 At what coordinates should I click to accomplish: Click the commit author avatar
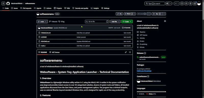[x=39, y=28]
